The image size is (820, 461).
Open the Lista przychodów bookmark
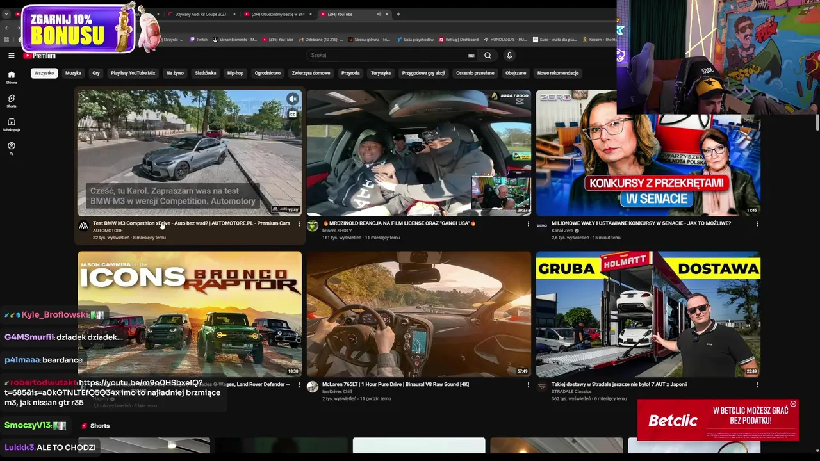[415, 40]
